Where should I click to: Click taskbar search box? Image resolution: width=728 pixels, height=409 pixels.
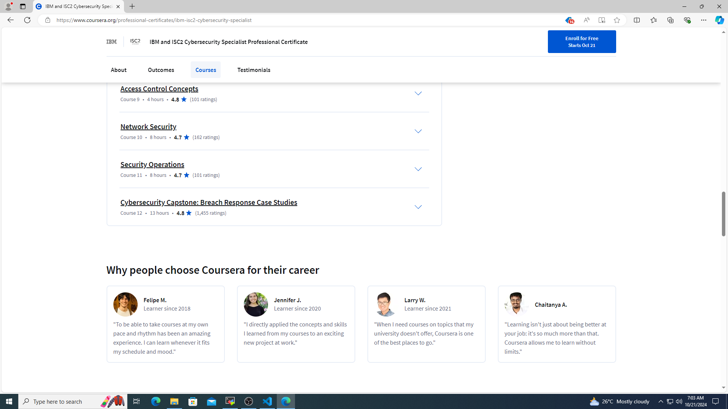(x=72, y=401)
